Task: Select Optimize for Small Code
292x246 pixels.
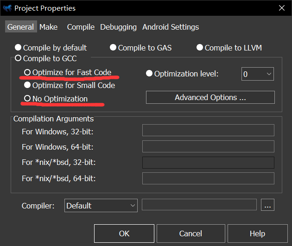Action: pos(70,85)
